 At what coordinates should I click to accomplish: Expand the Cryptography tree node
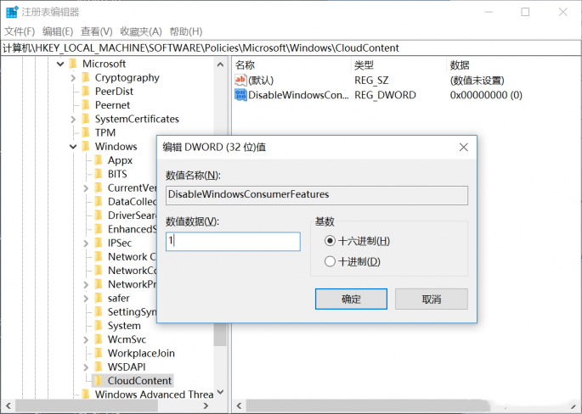point(73,78)
